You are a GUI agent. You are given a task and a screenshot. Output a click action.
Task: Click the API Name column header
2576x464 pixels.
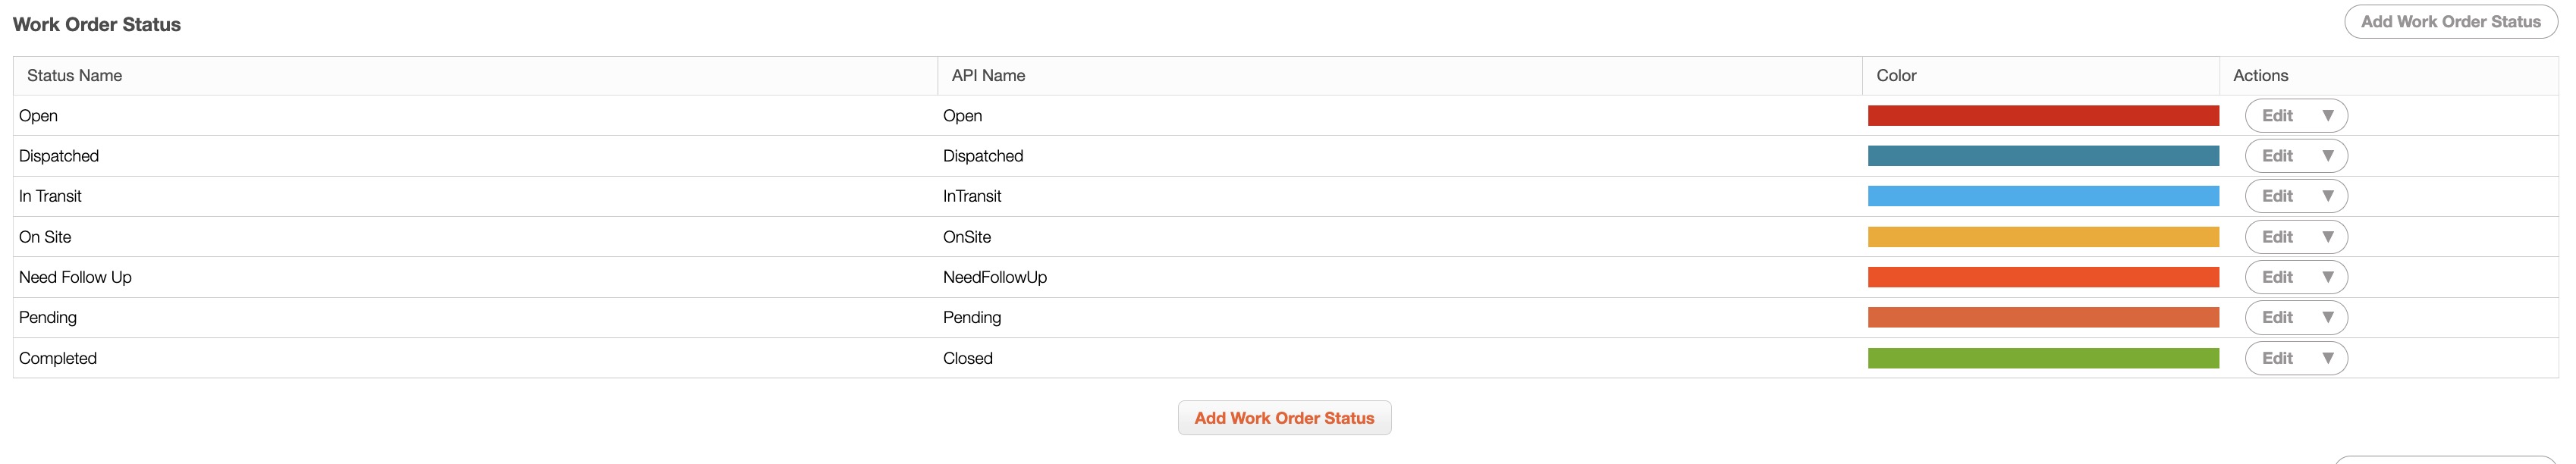[988, 76]
